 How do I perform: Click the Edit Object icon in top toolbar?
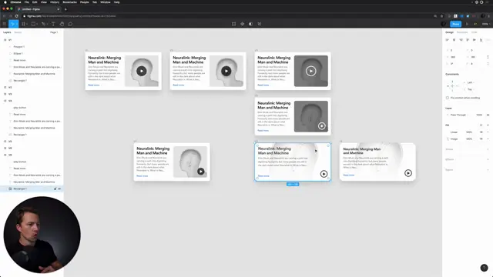tap(233, 24)
